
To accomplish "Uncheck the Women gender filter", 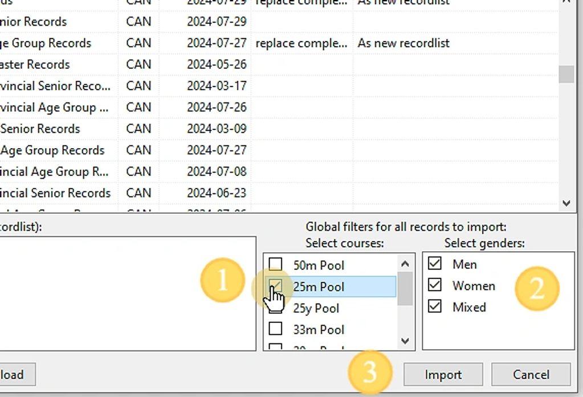I will (435, 285).
